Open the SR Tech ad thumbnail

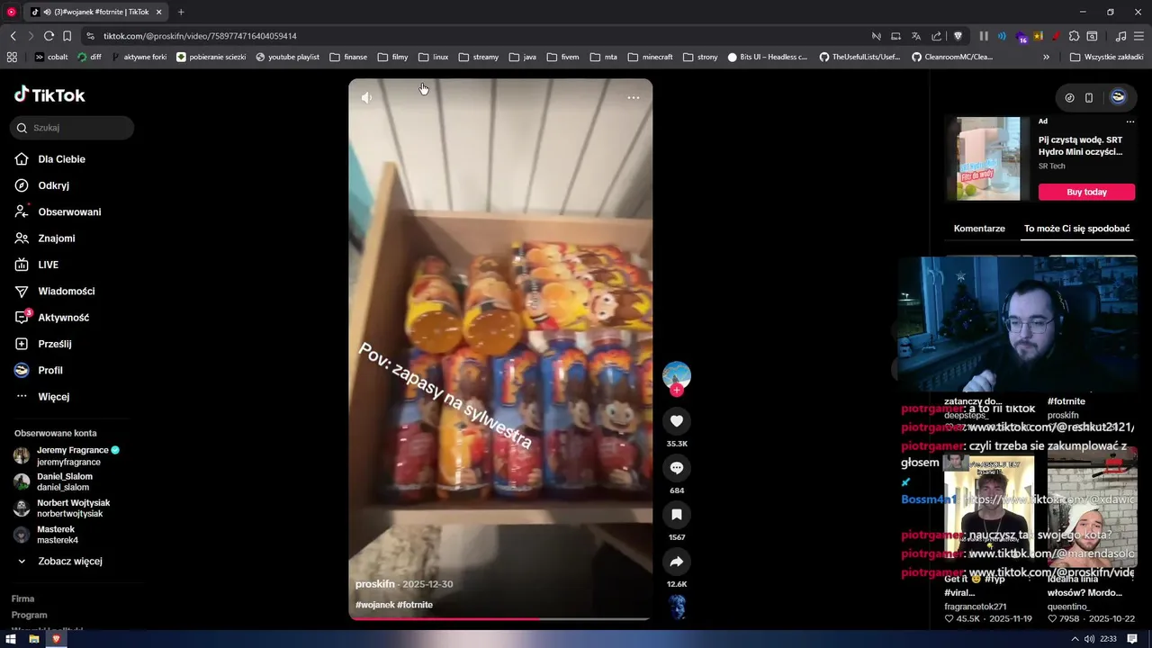point(988,158)
